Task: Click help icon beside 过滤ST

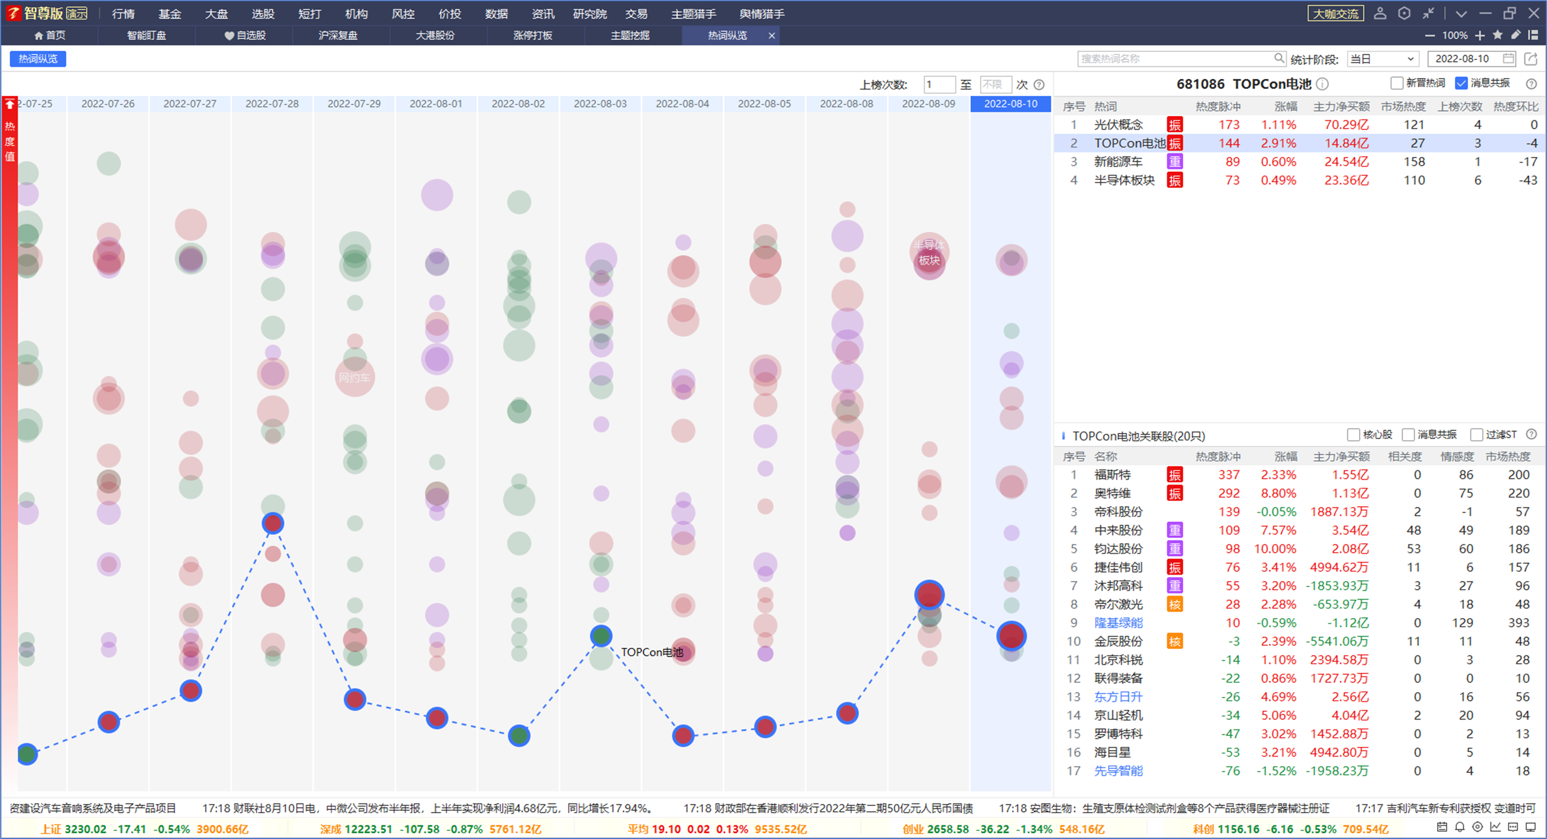Action: (1532, 434)
